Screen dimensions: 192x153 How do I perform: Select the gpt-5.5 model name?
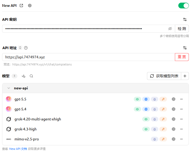[x=20, y=99]
